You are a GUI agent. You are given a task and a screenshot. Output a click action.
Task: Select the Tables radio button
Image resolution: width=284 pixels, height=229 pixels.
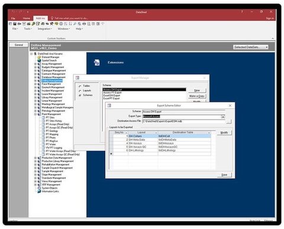[x=80, y=86]
